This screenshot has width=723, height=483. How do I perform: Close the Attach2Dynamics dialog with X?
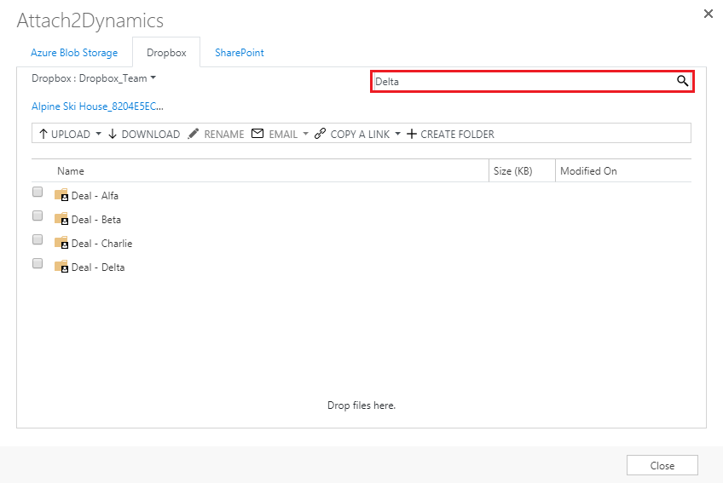(709, 14)
